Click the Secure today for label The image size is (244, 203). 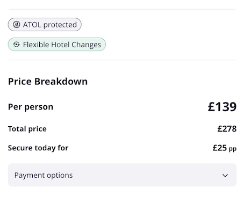38,148
